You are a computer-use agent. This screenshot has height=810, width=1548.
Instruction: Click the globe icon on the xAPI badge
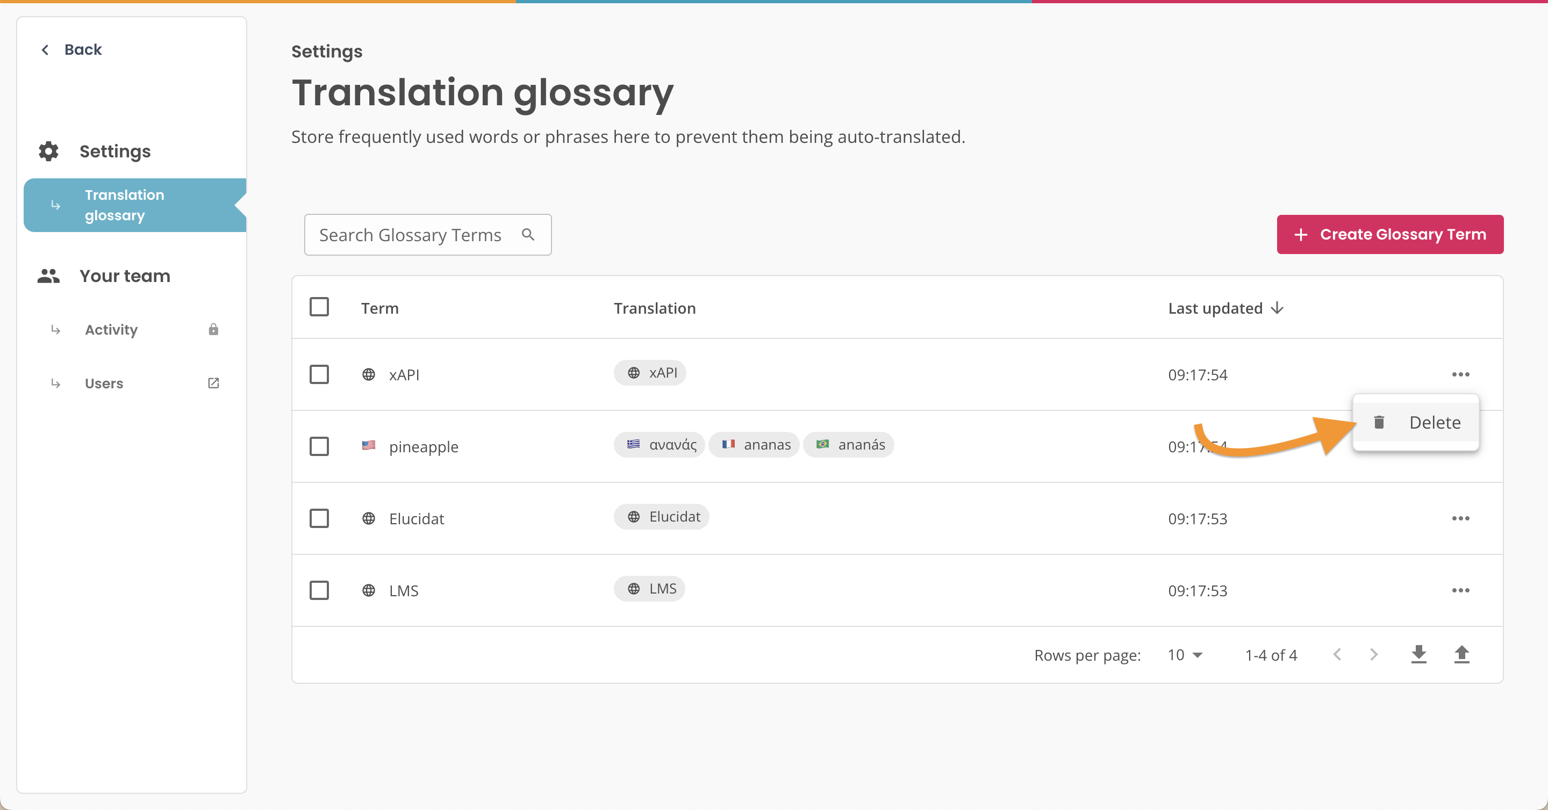[633, 372]
